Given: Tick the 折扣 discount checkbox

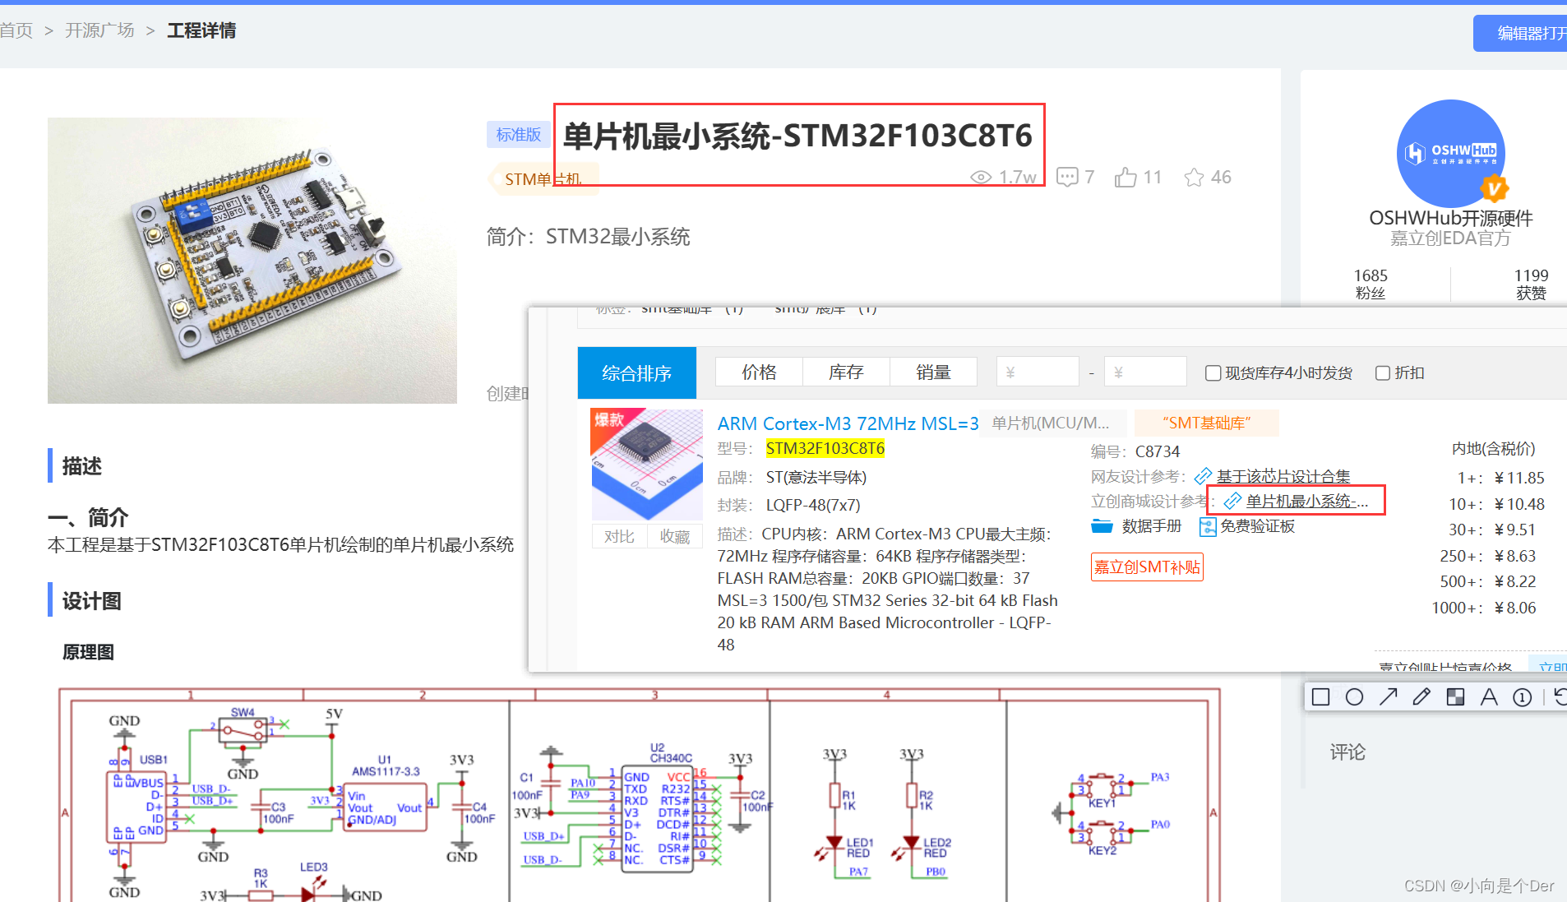Looking at the screenshot, I should tap(1383, 373).
